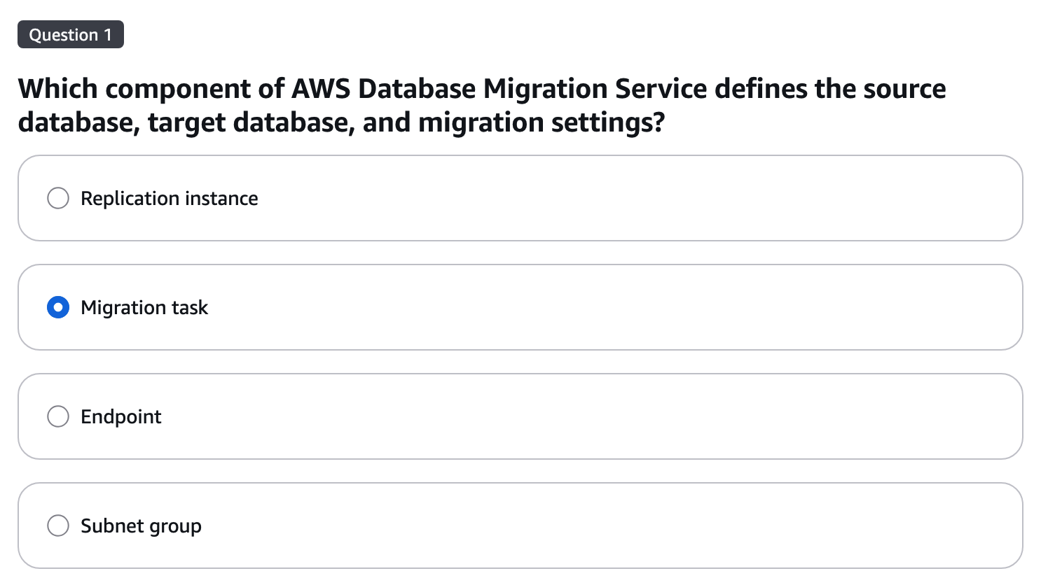
Task: Click the AWS Database Migration Service question text
Action: pyautogui.click(x=482, y=106)
